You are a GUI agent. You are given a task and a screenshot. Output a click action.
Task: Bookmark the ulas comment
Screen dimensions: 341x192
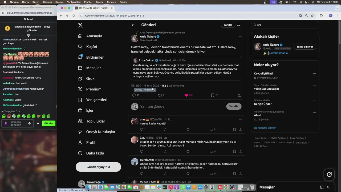[x=234, y=130]
